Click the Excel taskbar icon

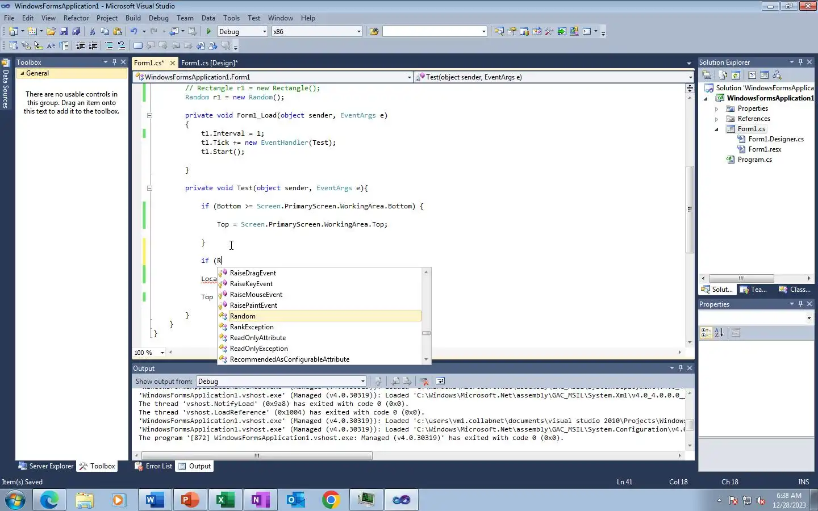226,500
